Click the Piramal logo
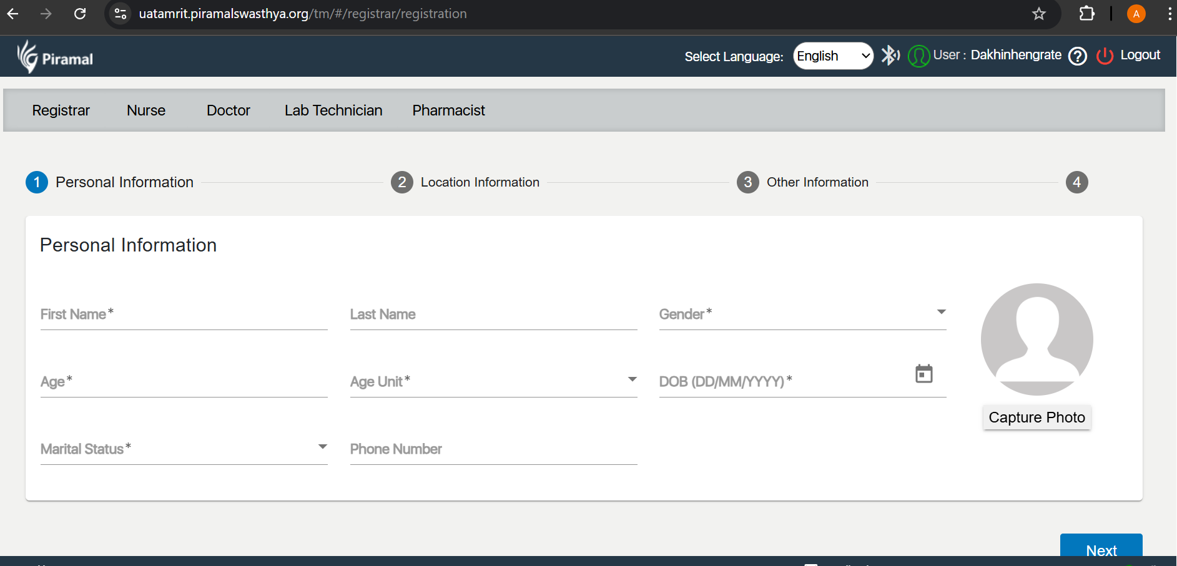1177x566 pixels. pyautogui.click(x=55, y=57)
